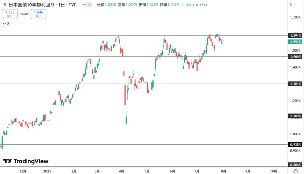Select the 0.806% price label
Image resolution: width=304 pixels, height=174 pixels.
click(x=295, y=165)
